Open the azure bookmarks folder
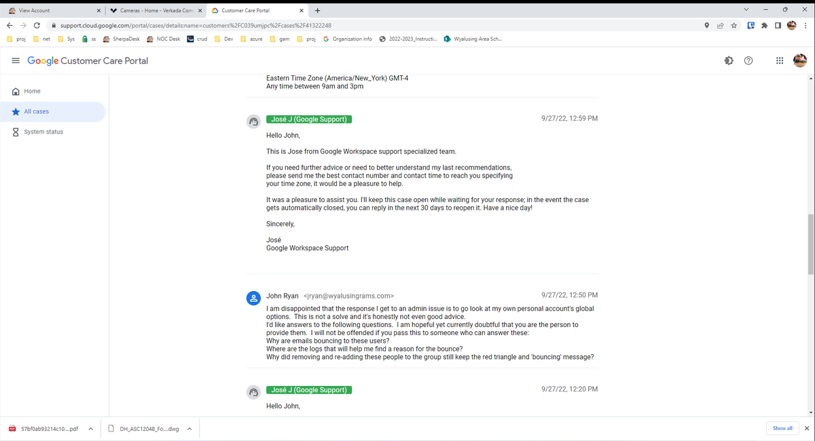This screenshot has height=441, width=815. (x=252, y=39)
